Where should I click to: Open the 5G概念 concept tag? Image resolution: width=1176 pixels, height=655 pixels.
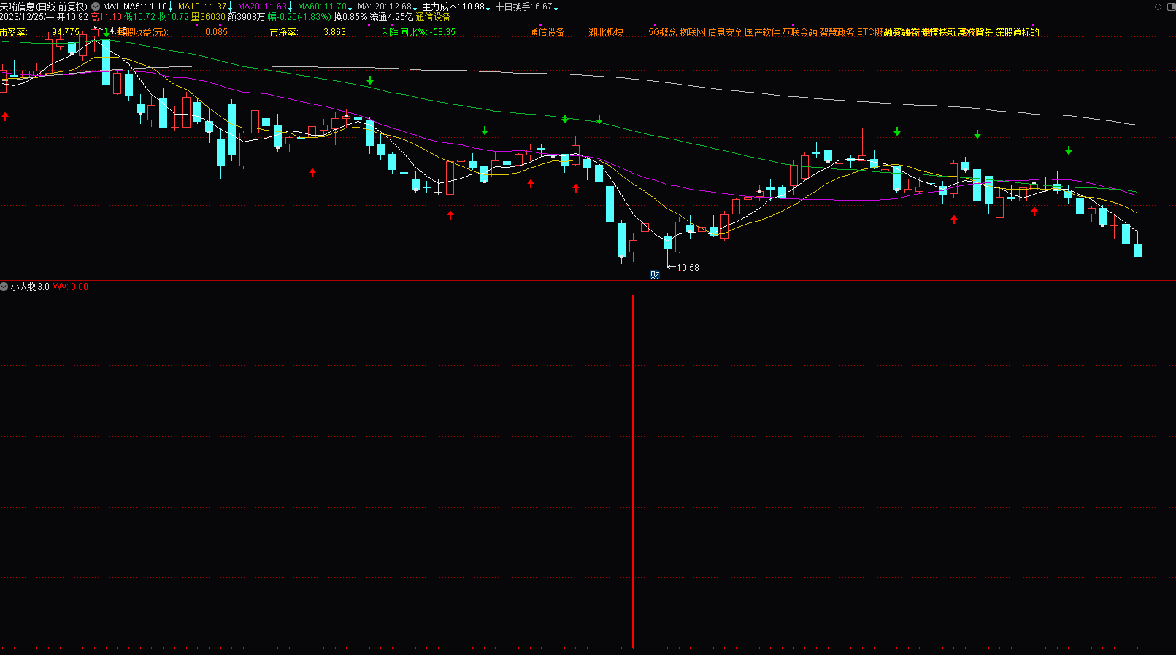point(663,32)
